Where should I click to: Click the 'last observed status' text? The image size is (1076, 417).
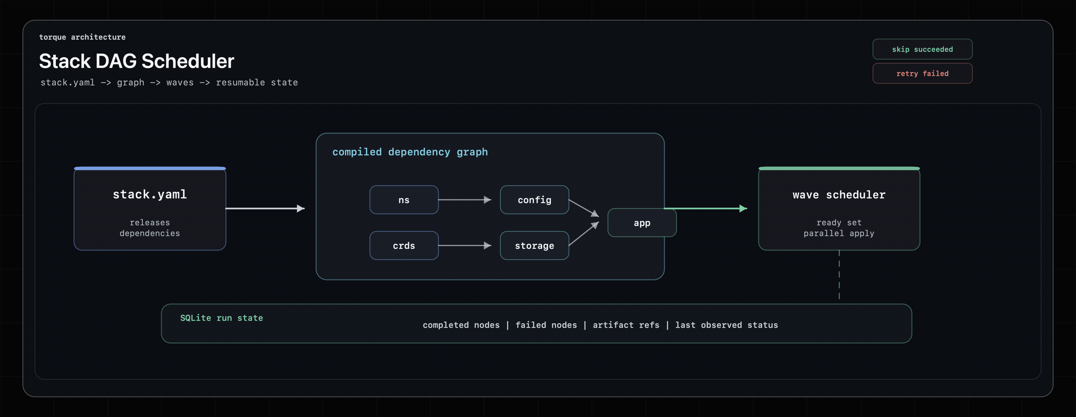[726, 325]
